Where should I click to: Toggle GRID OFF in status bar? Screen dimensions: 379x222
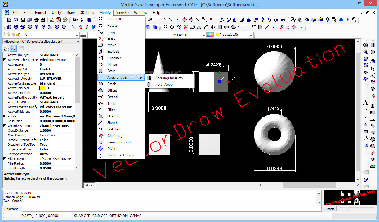[x=100, y=216]
